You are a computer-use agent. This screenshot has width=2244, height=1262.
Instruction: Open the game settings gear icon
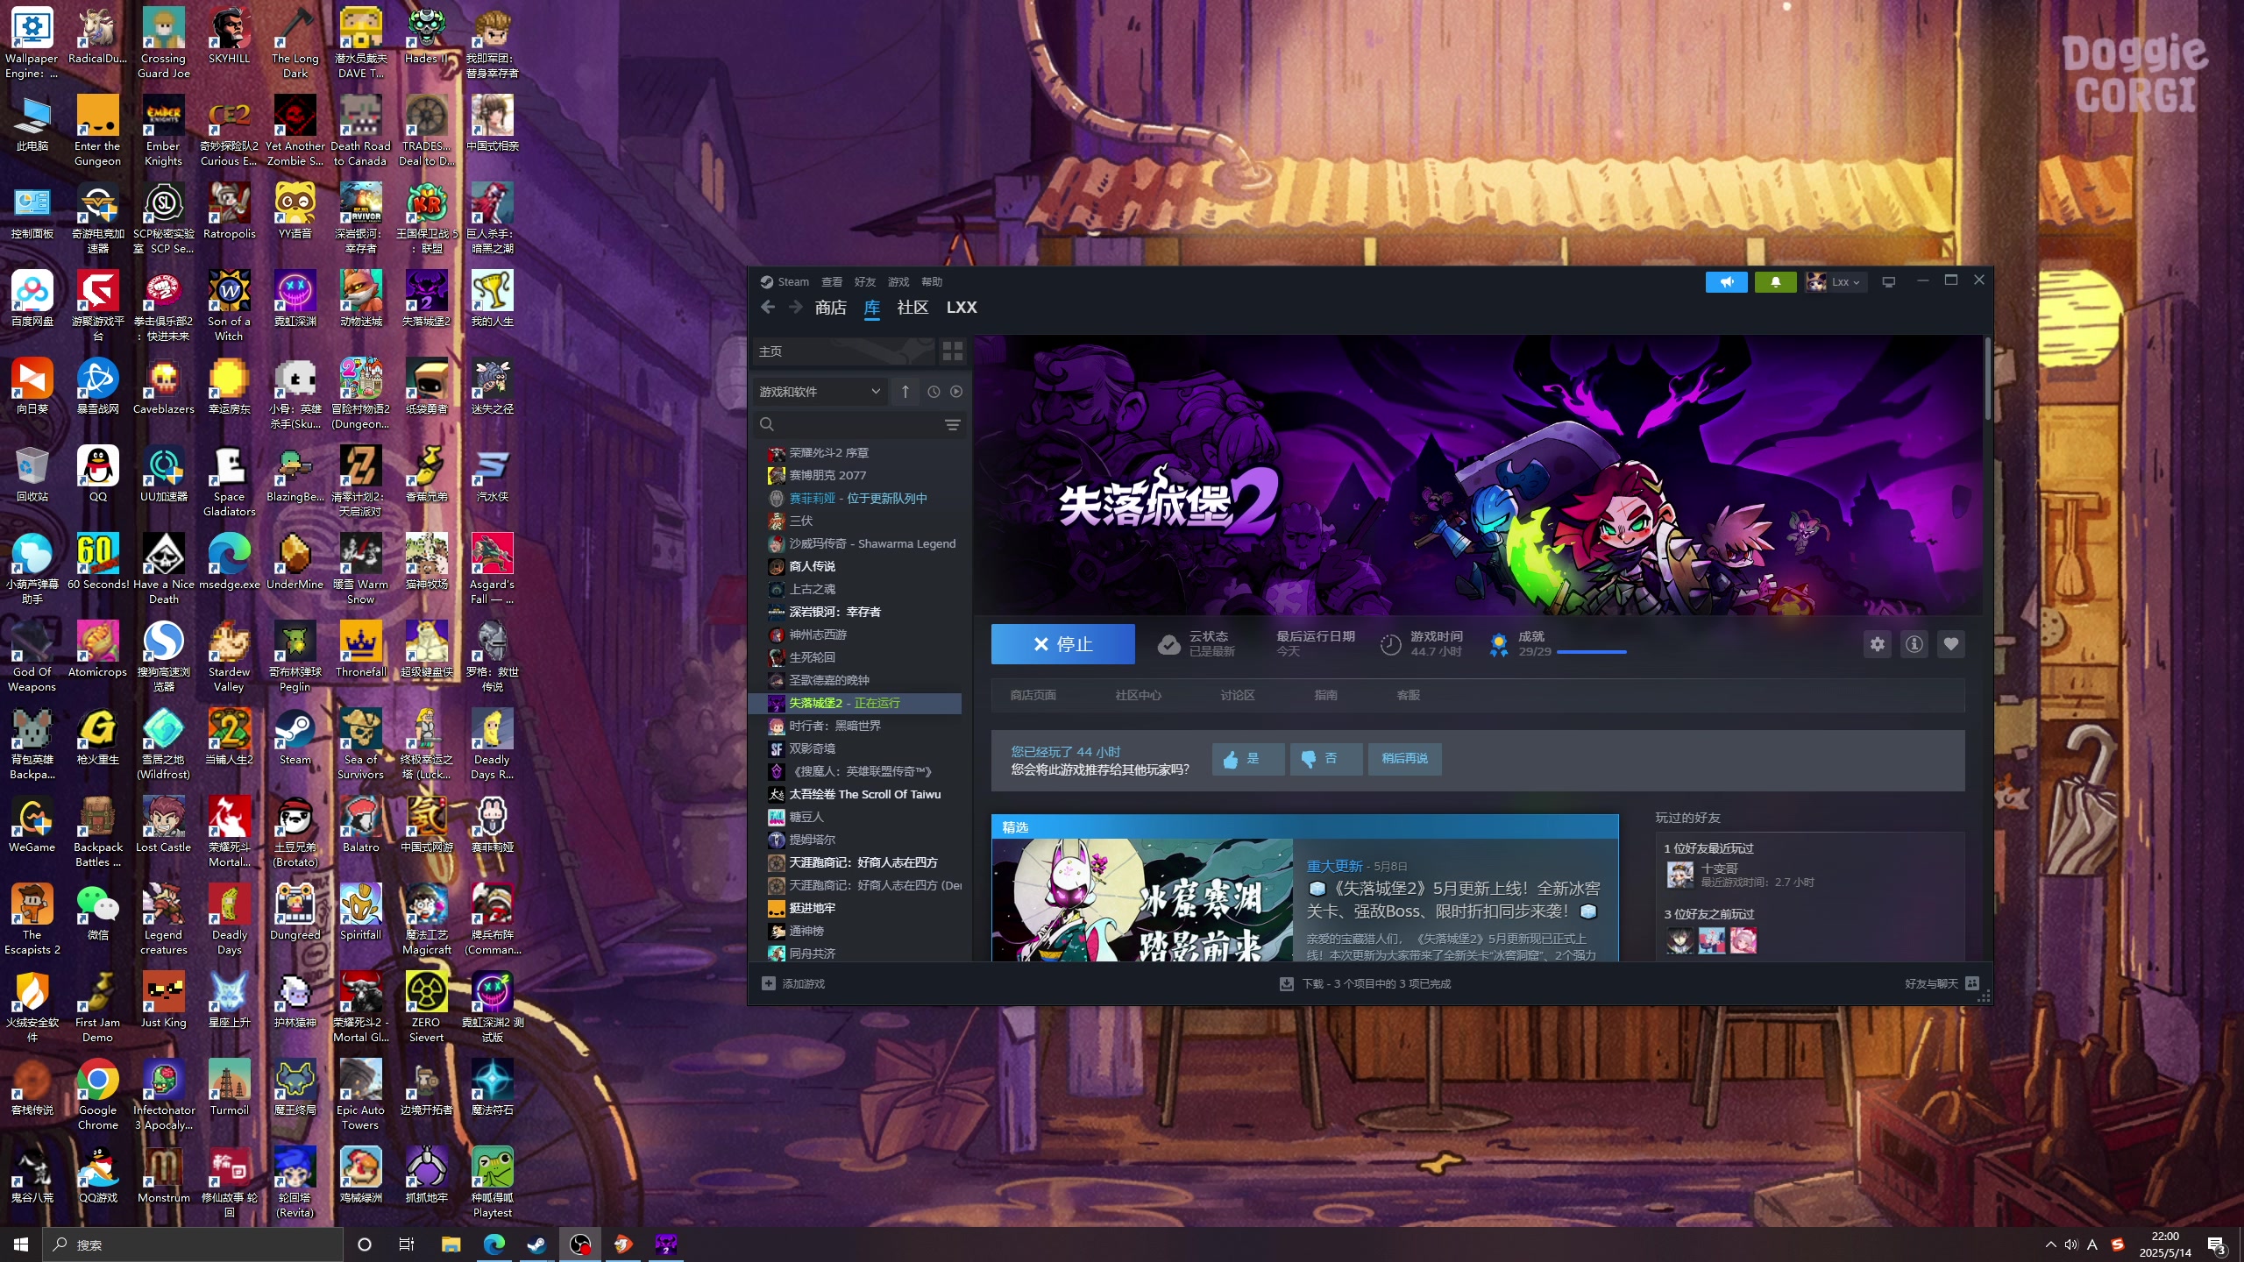click(x=1877, y=644)
